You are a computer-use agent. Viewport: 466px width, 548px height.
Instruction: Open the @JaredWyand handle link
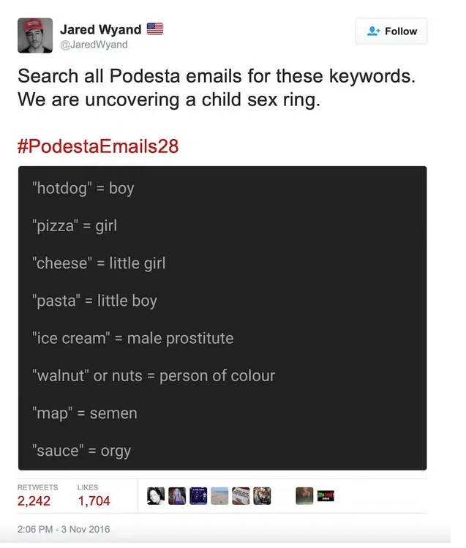pos(94,45)
